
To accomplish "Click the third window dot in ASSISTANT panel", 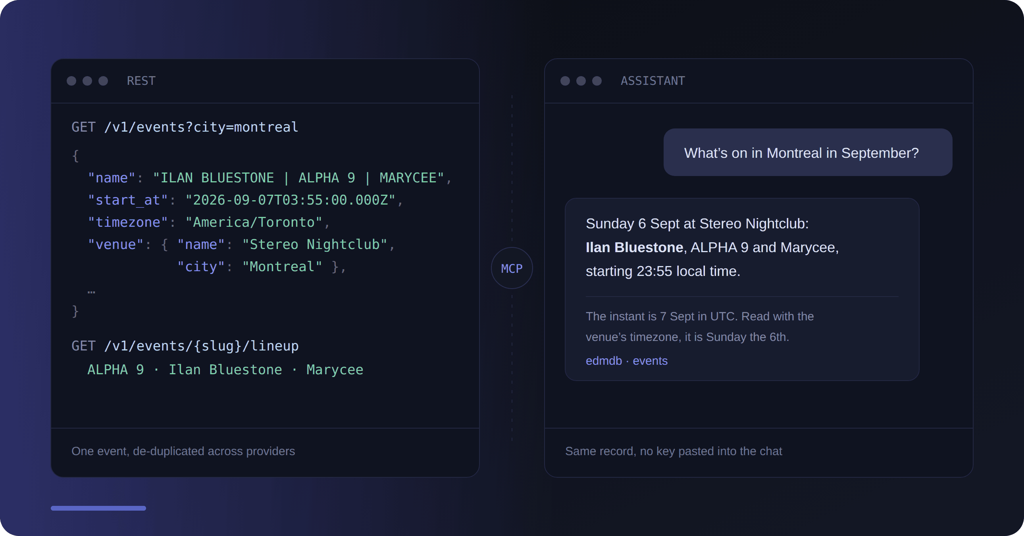I will [x=597, y=81].
